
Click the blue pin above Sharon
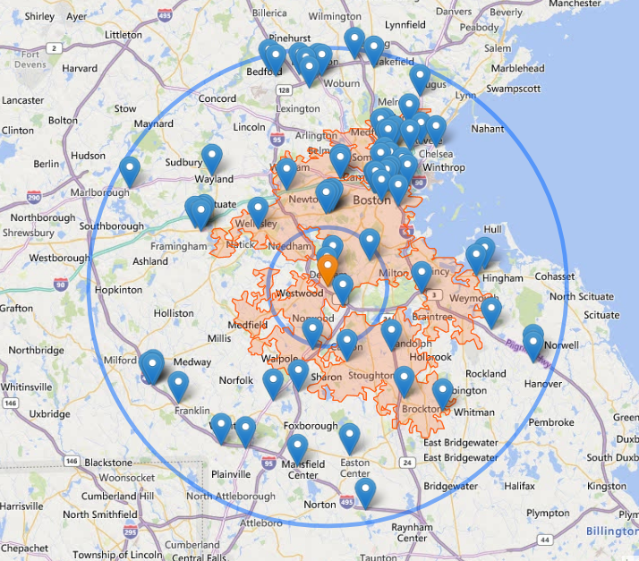[x=298, y=373]
